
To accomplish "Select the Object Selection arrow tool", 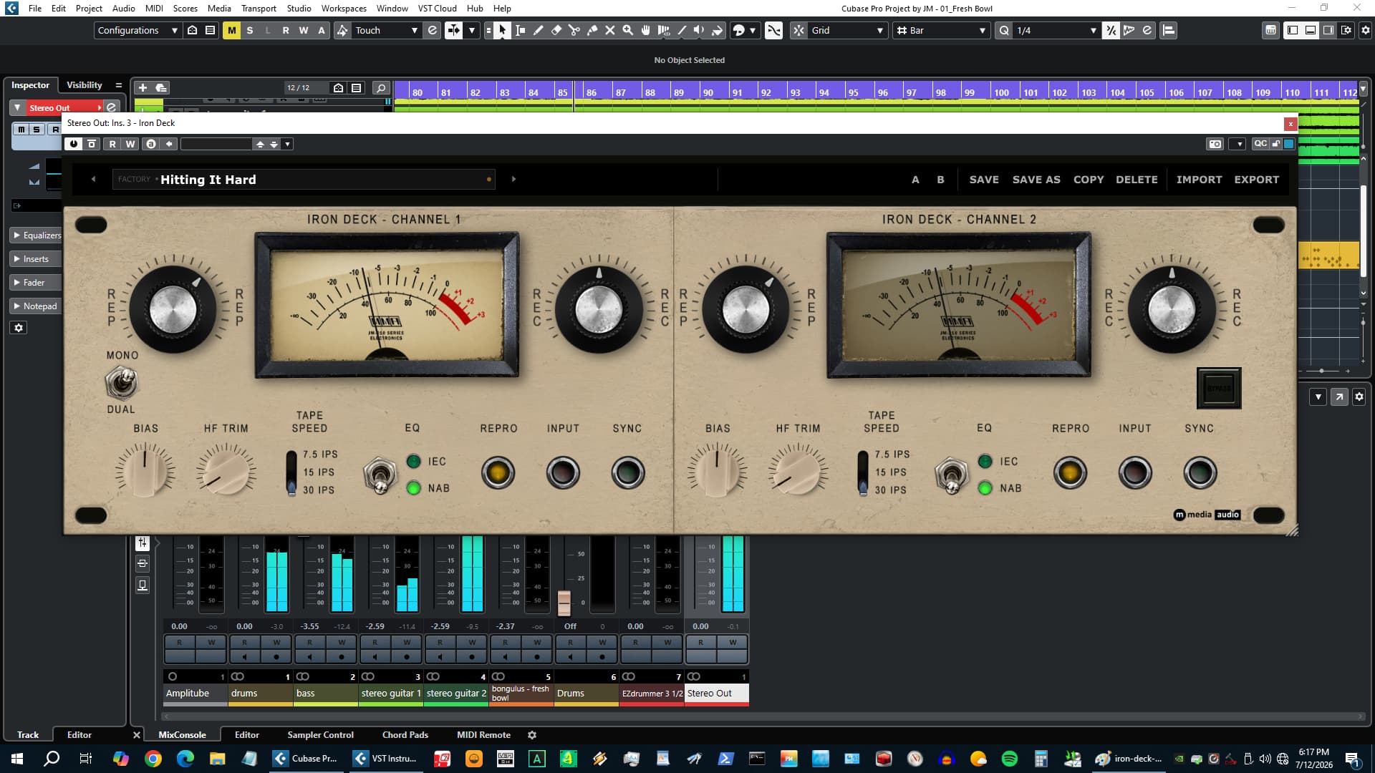I will [502, 30].
